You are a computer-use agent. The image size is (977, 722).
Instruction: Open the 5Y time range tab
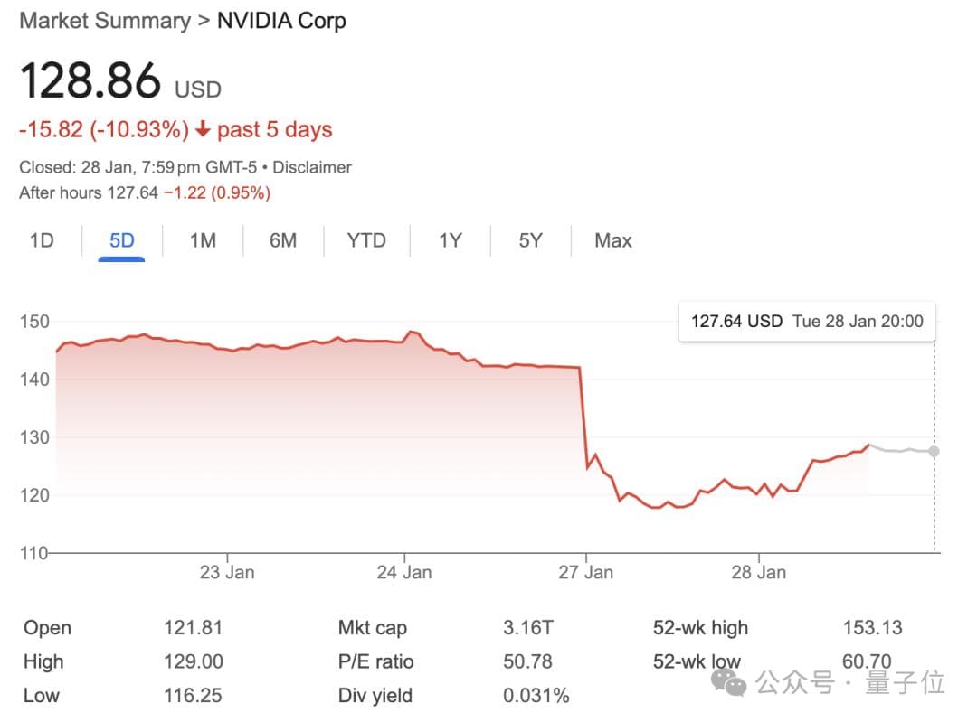[530, 240]
